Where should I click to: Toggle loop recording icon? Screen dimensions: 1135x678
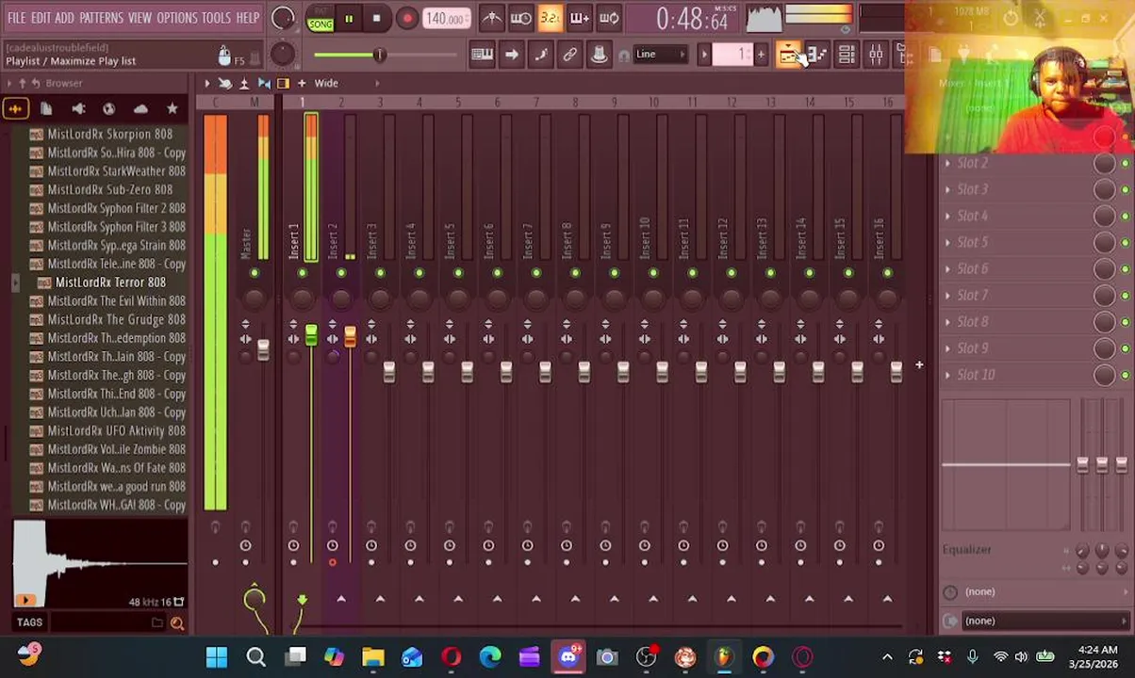(609, 18)
